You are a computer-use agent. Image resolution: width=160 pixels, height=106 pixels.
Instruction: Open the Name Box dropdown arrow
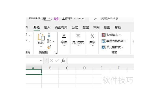point(41,61)
